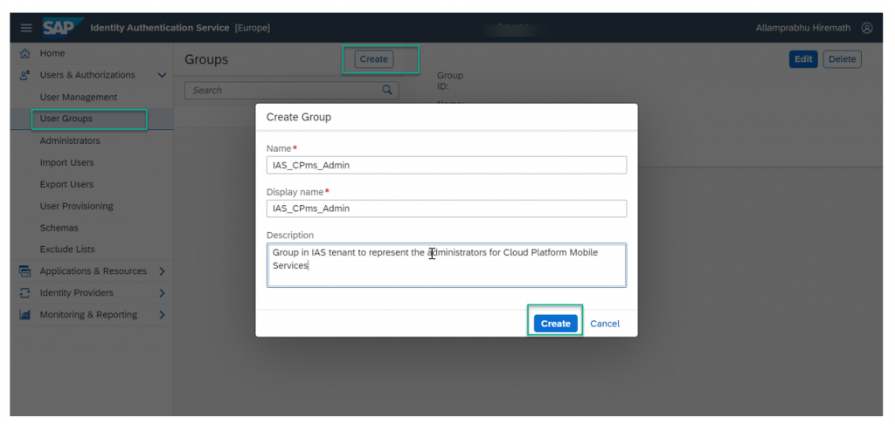Cancel the Create Group dialog
This screenshot has width=895, height=424.
coord(605,324)
